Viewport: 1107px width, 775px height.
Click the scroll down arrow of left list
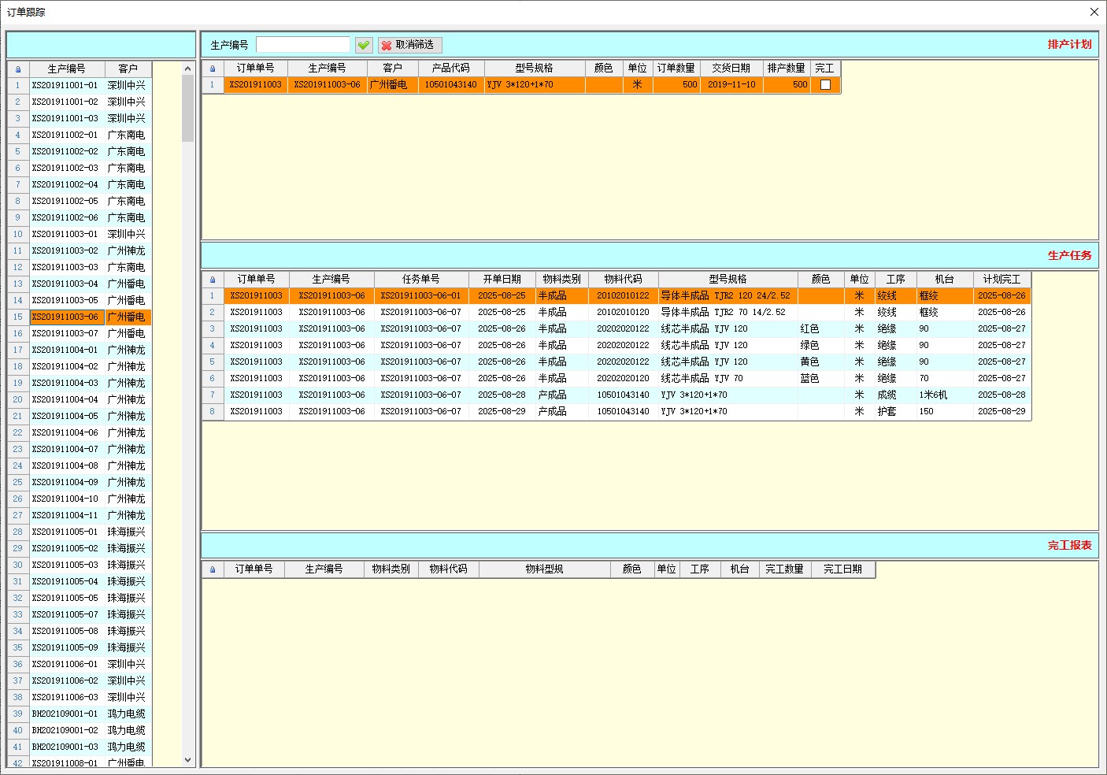coord(187,760)
